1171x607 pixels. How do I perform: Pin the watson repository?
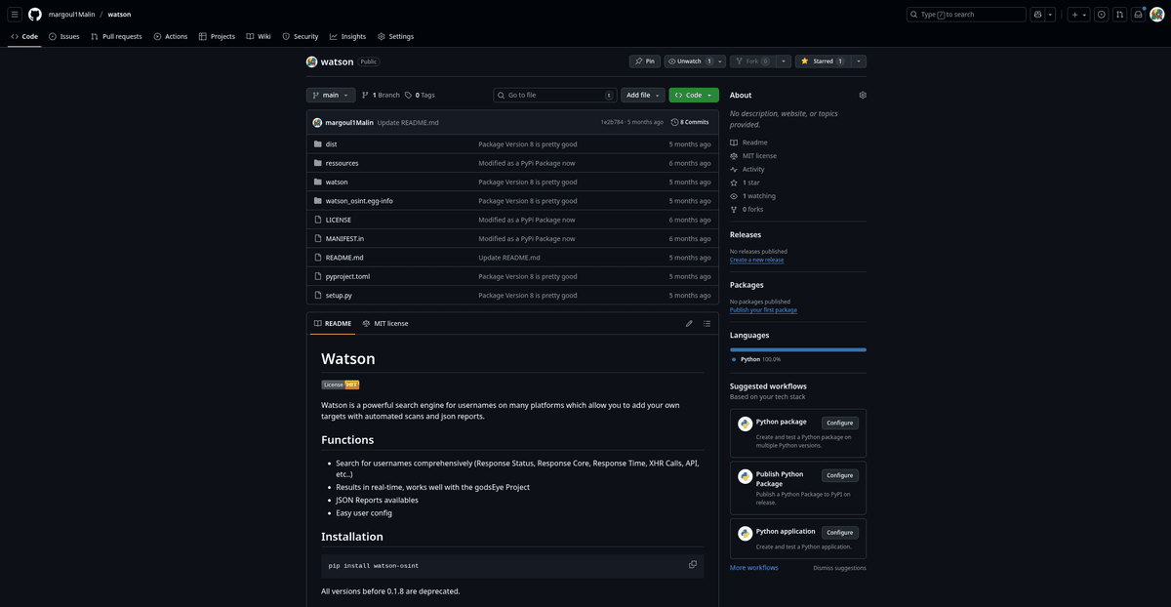pyautogui.click(x=645, y=61)
